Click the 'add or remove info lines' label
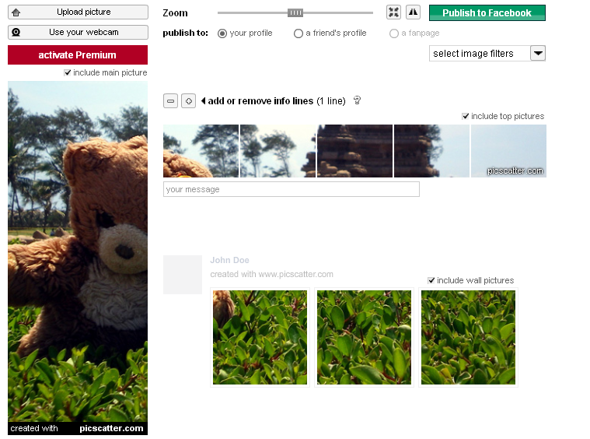The image size is (590, 439). point(260,101)
